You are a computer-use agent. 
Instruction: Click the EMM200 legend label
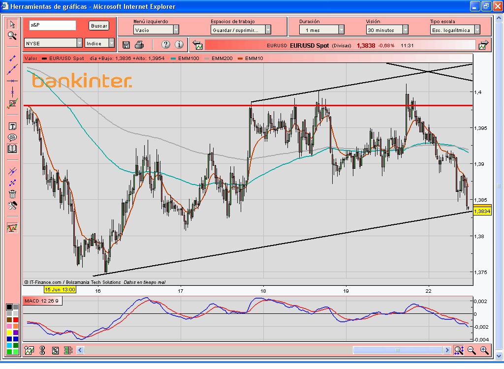click(x=222, y=58)
